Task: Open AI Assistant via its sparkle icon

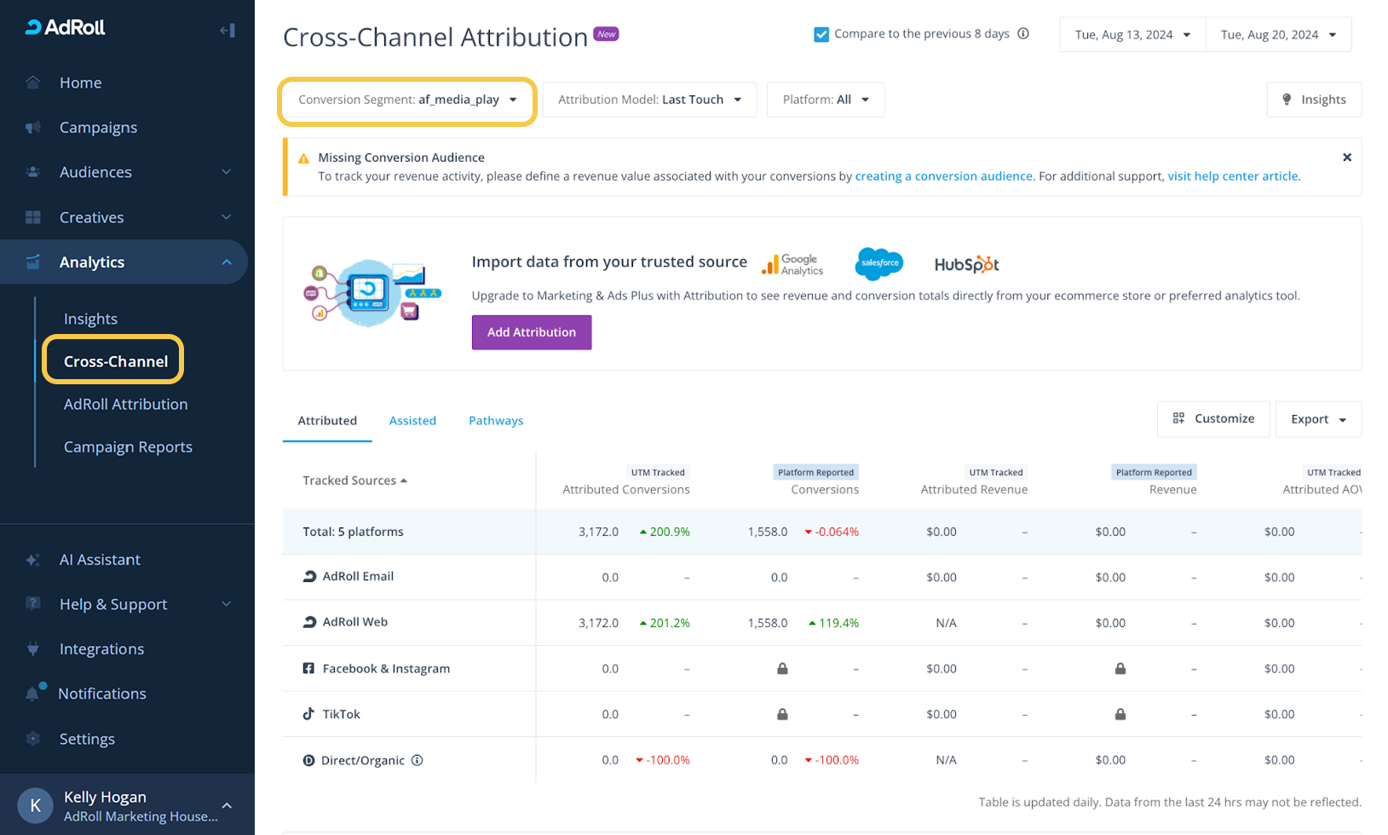Action: click(x=33, y=560)
